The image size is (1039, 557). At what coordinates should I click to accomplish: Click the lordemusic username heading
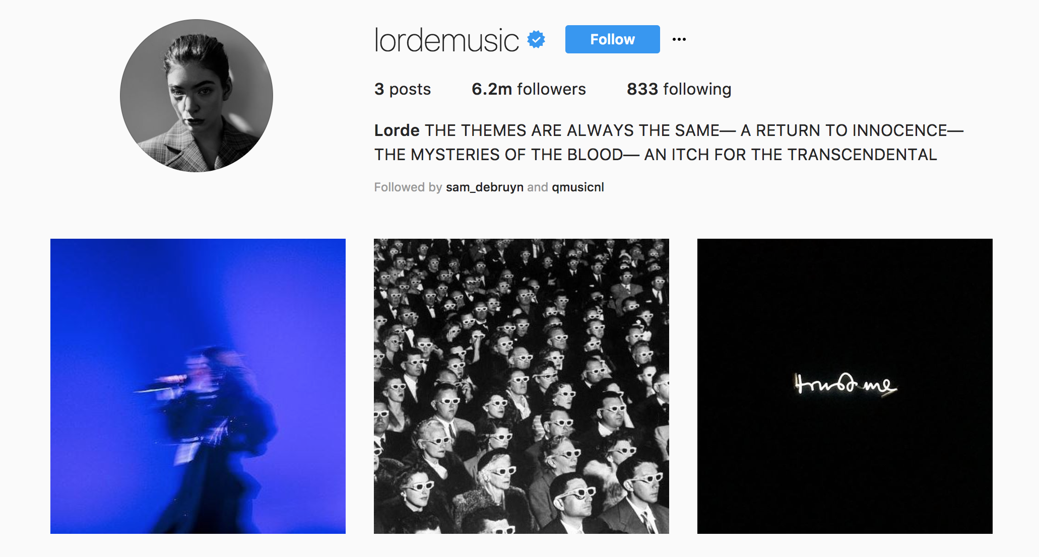click(x=446, y=40)
